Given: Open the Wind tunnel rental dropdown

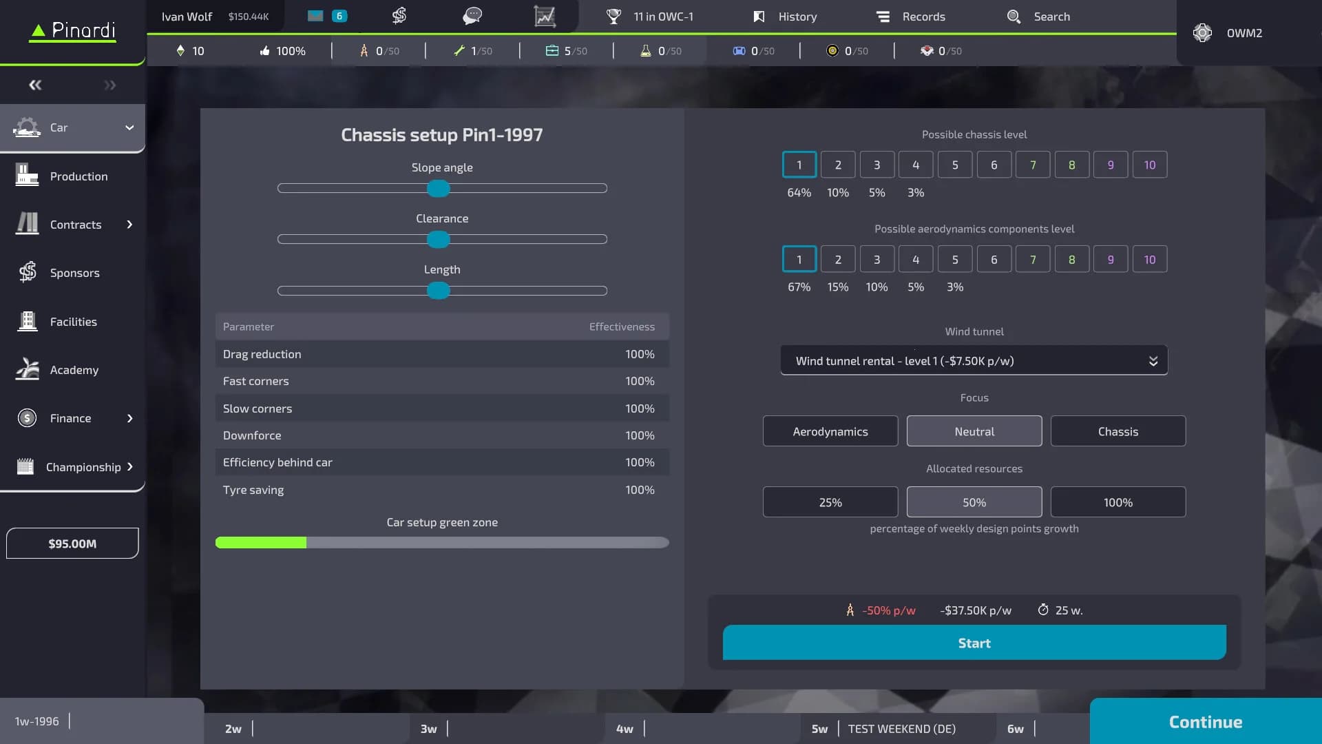Looking at the screenshot, I should pos(974,360).
